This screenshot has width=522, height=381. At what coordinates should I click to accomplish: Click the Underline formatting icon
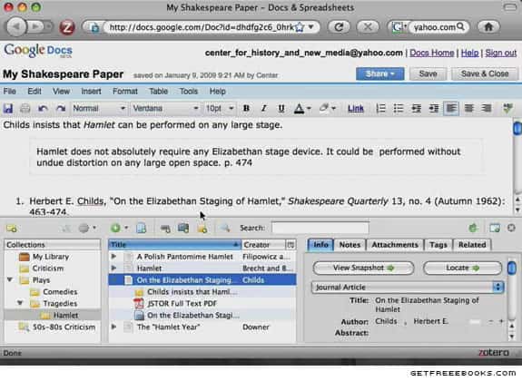pos(281,109)
